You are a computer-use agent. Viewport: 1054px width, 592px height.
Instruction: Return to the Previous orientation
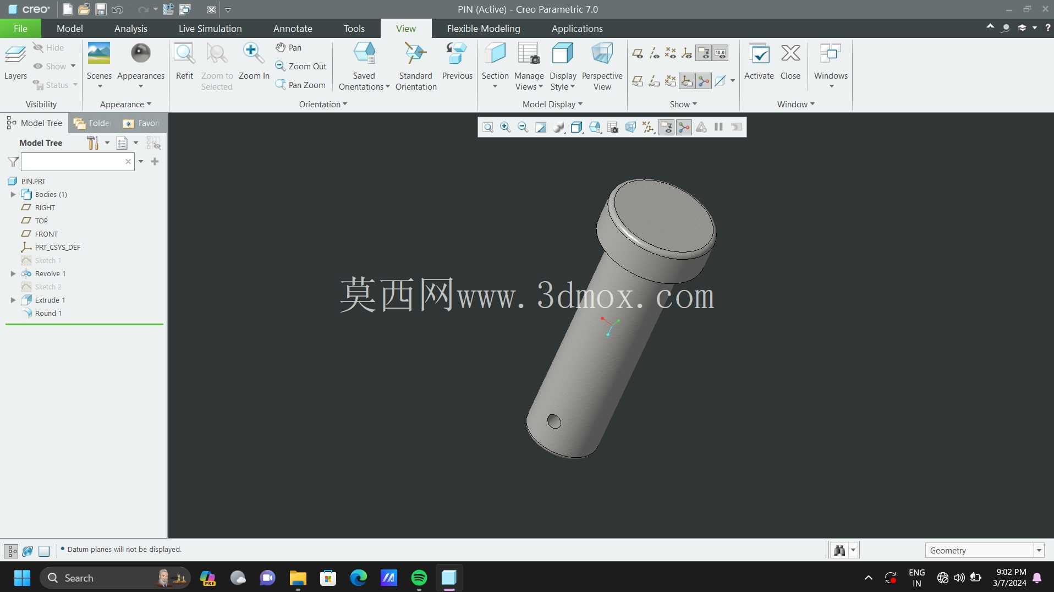coord(457,62)
